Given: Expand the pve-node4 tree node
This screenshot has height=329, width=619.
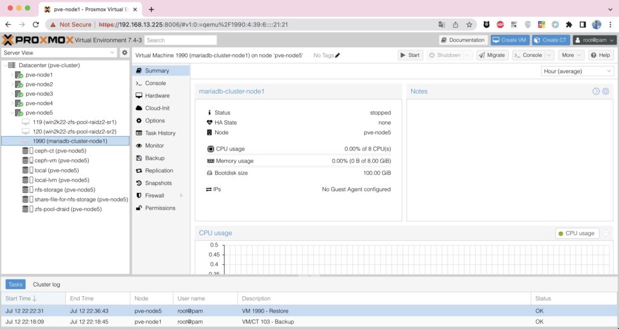Looking at the screenshot, I should pos(12,103).
